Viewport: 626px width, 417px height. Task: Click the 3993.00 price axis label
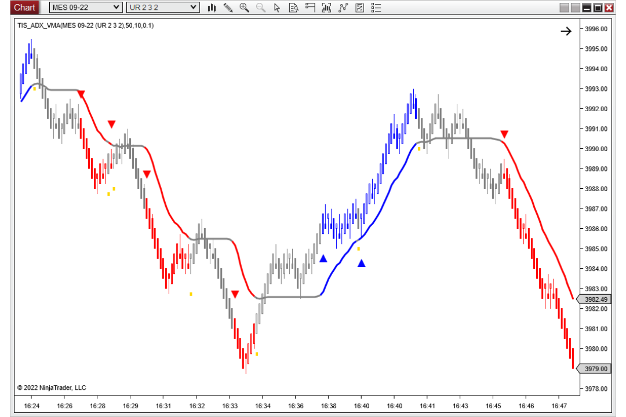pyautogui.click(x=596, y=89)
